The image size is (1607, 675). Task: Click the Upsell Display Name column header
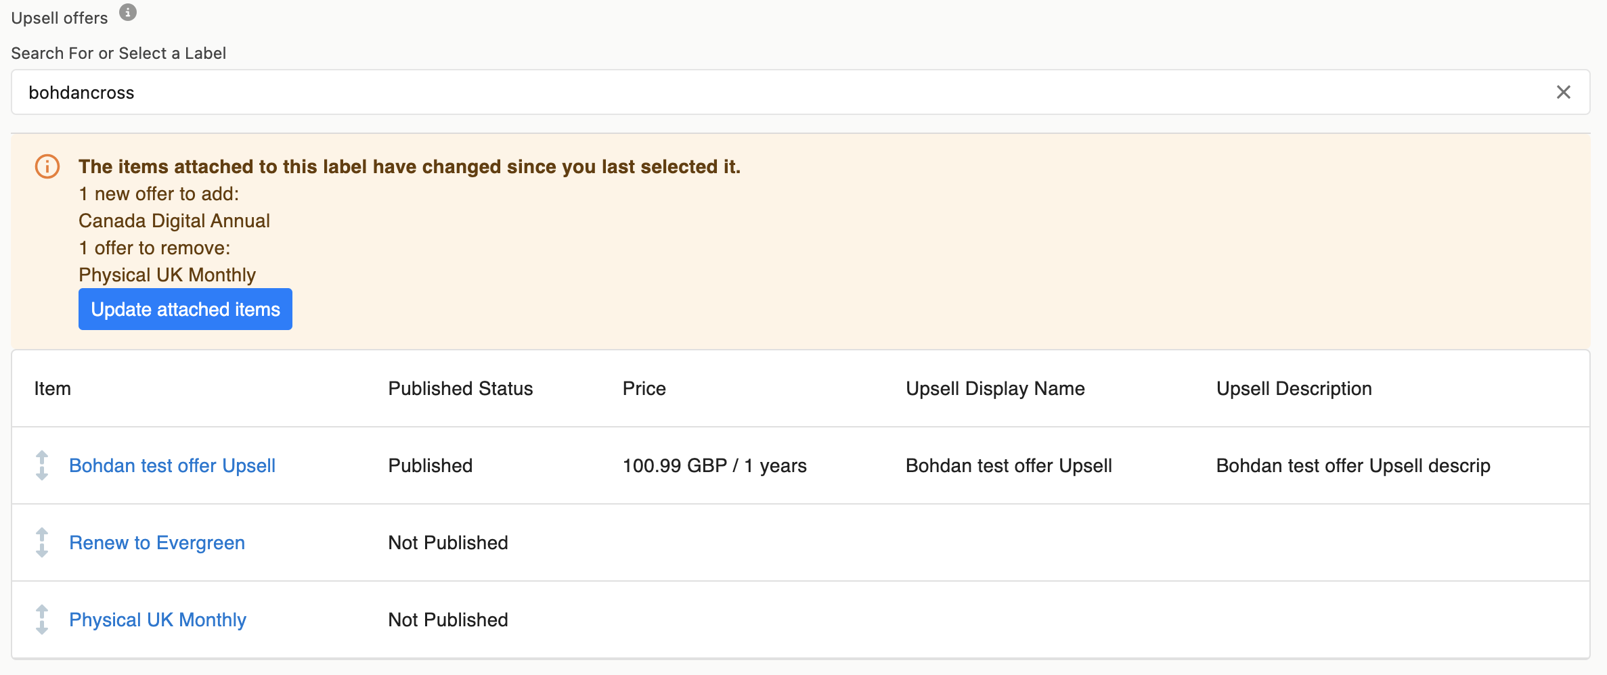[x=995, y=388]
